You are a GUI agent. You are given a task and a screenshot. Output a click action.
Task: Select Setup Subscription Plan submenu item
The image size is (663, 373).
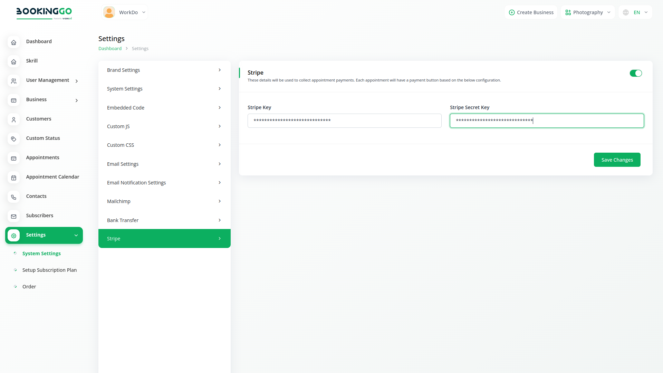point(49,270)
